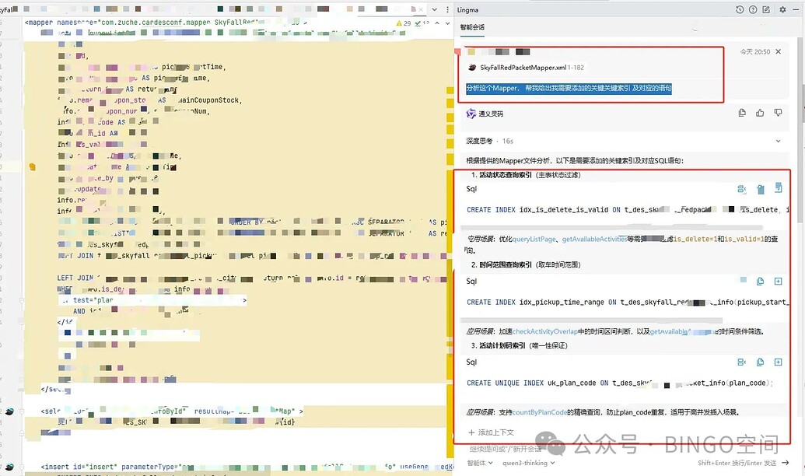The image size is (805, 476).
Task: Select the 智能会话 tab
Action: [x=472, y=27]
